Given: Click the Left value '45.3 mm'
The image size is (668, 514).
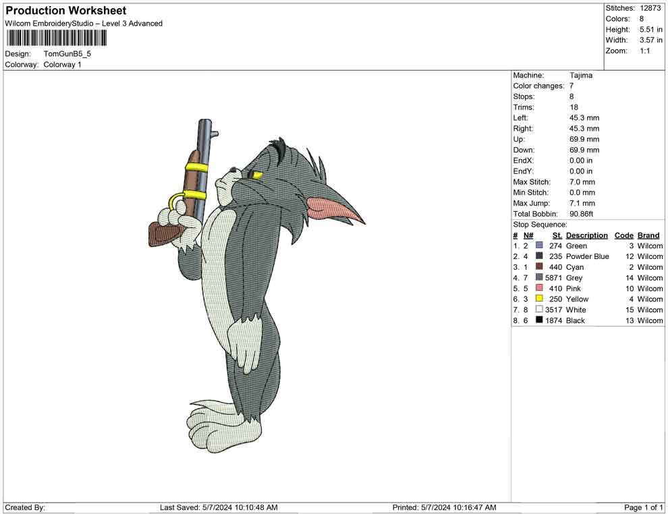Looking at the screenshot, I should point(584,118).
